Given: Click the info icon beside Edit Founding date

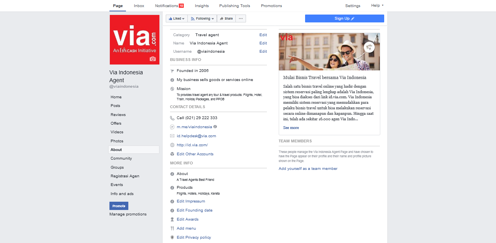Looking at the screenshot, I should [x=172, y=210].
